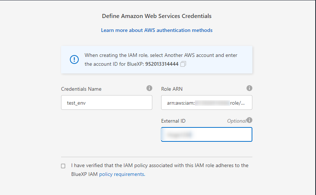Open Learn more about AWS authentication methods
The width and height of the screenshot is (316, 195).
coord(157,30)
